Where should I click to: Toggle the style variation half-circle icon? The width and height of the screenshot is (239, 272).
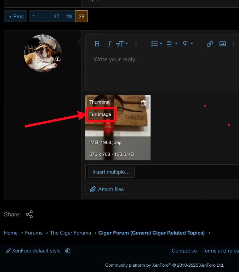click(x=68, y=251)
